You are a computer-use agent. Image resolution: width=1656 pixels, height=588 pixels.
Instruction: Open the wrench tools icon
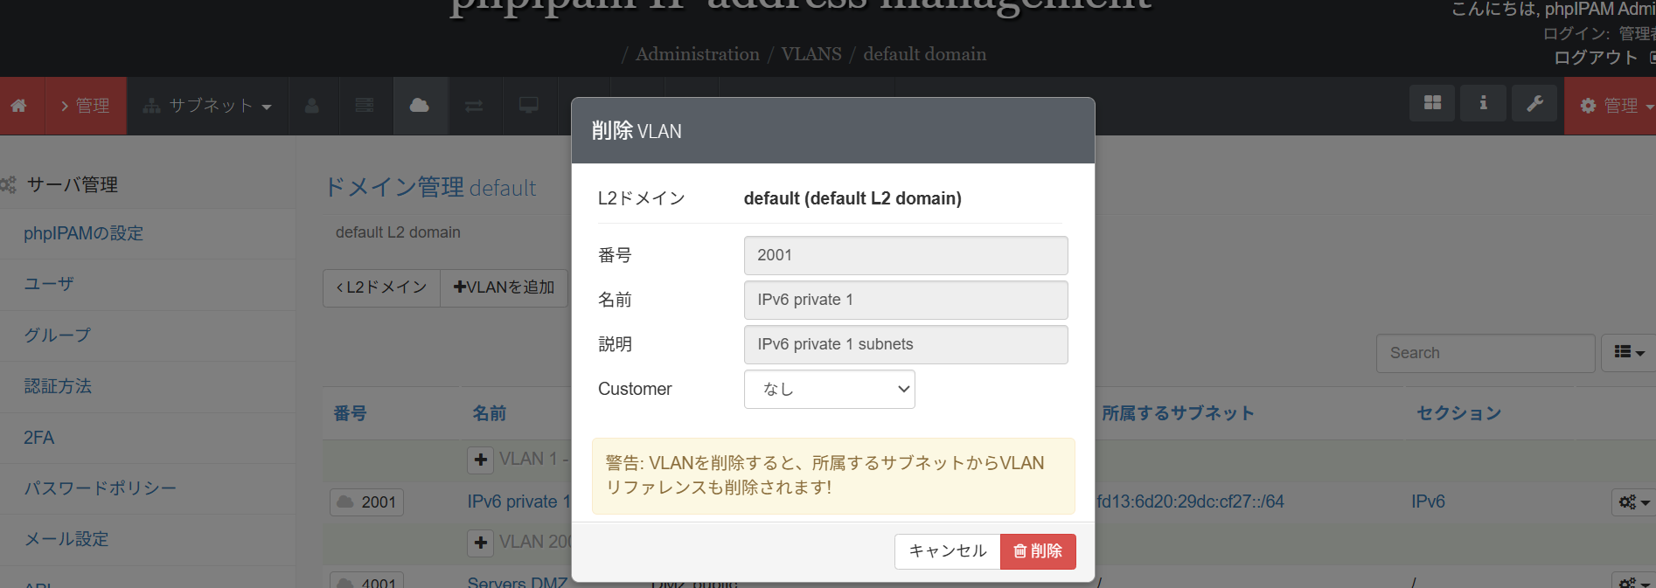tap(1534, 103)
